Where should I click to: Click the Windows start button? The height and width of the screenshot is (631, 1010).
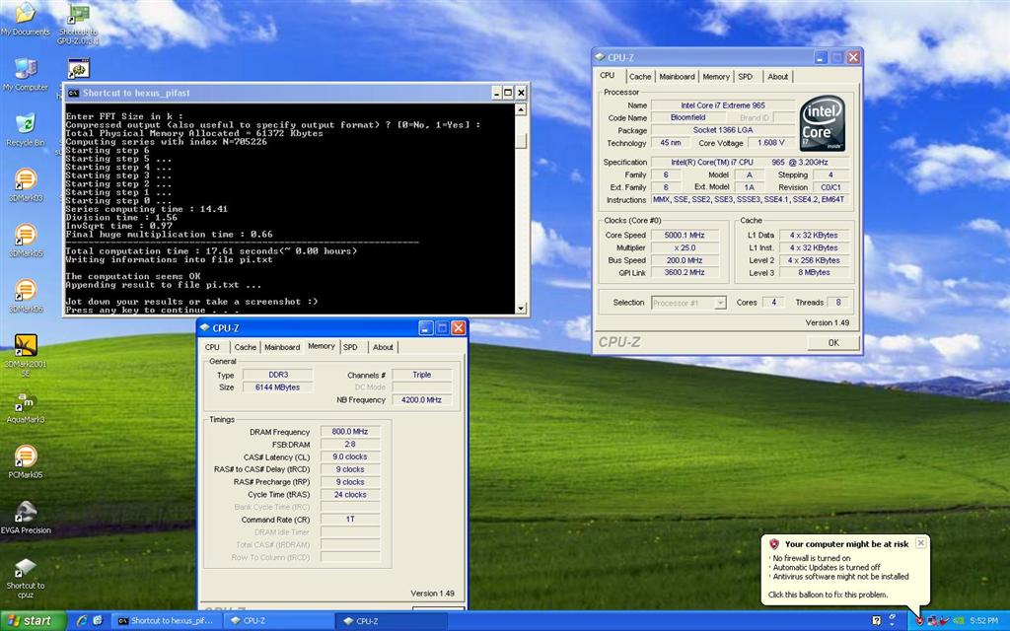tap(33, 621)
